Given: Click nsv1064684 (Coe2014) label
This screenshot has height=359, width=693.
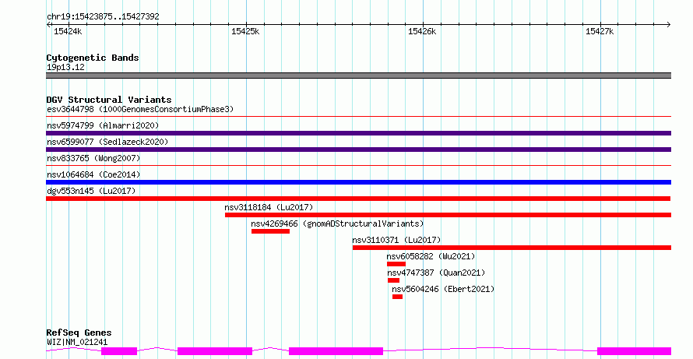Looking at the screenshot, I should click(93, 174).
